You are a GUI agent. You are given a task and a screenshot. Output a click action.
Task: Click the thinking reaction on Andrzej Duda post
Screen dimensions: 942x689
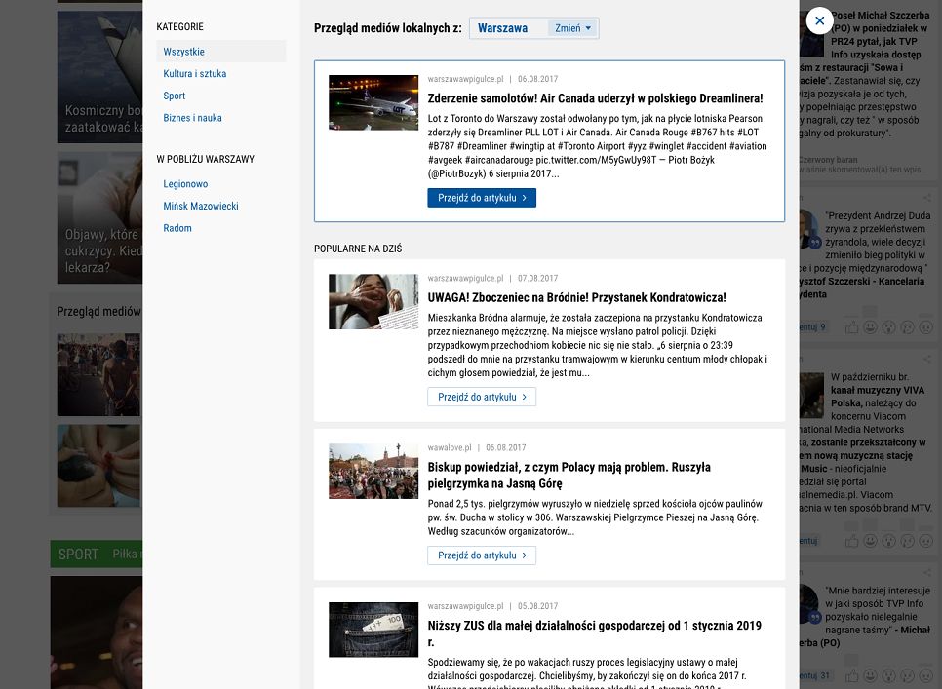coord(908,327)
